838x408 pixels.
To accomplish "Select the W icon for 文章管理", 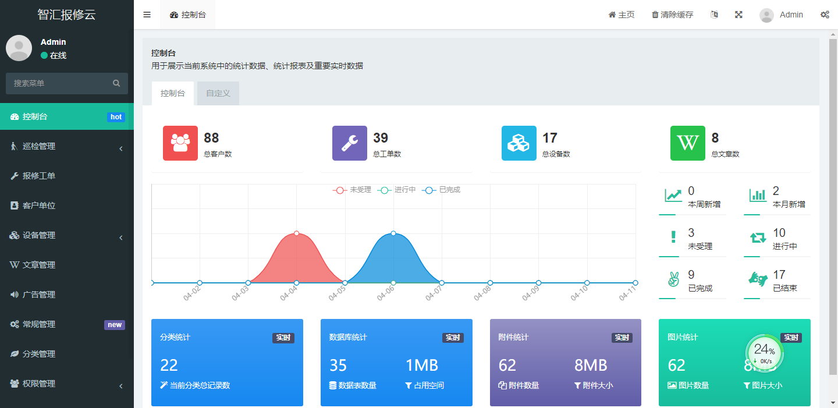I will 15,265.
